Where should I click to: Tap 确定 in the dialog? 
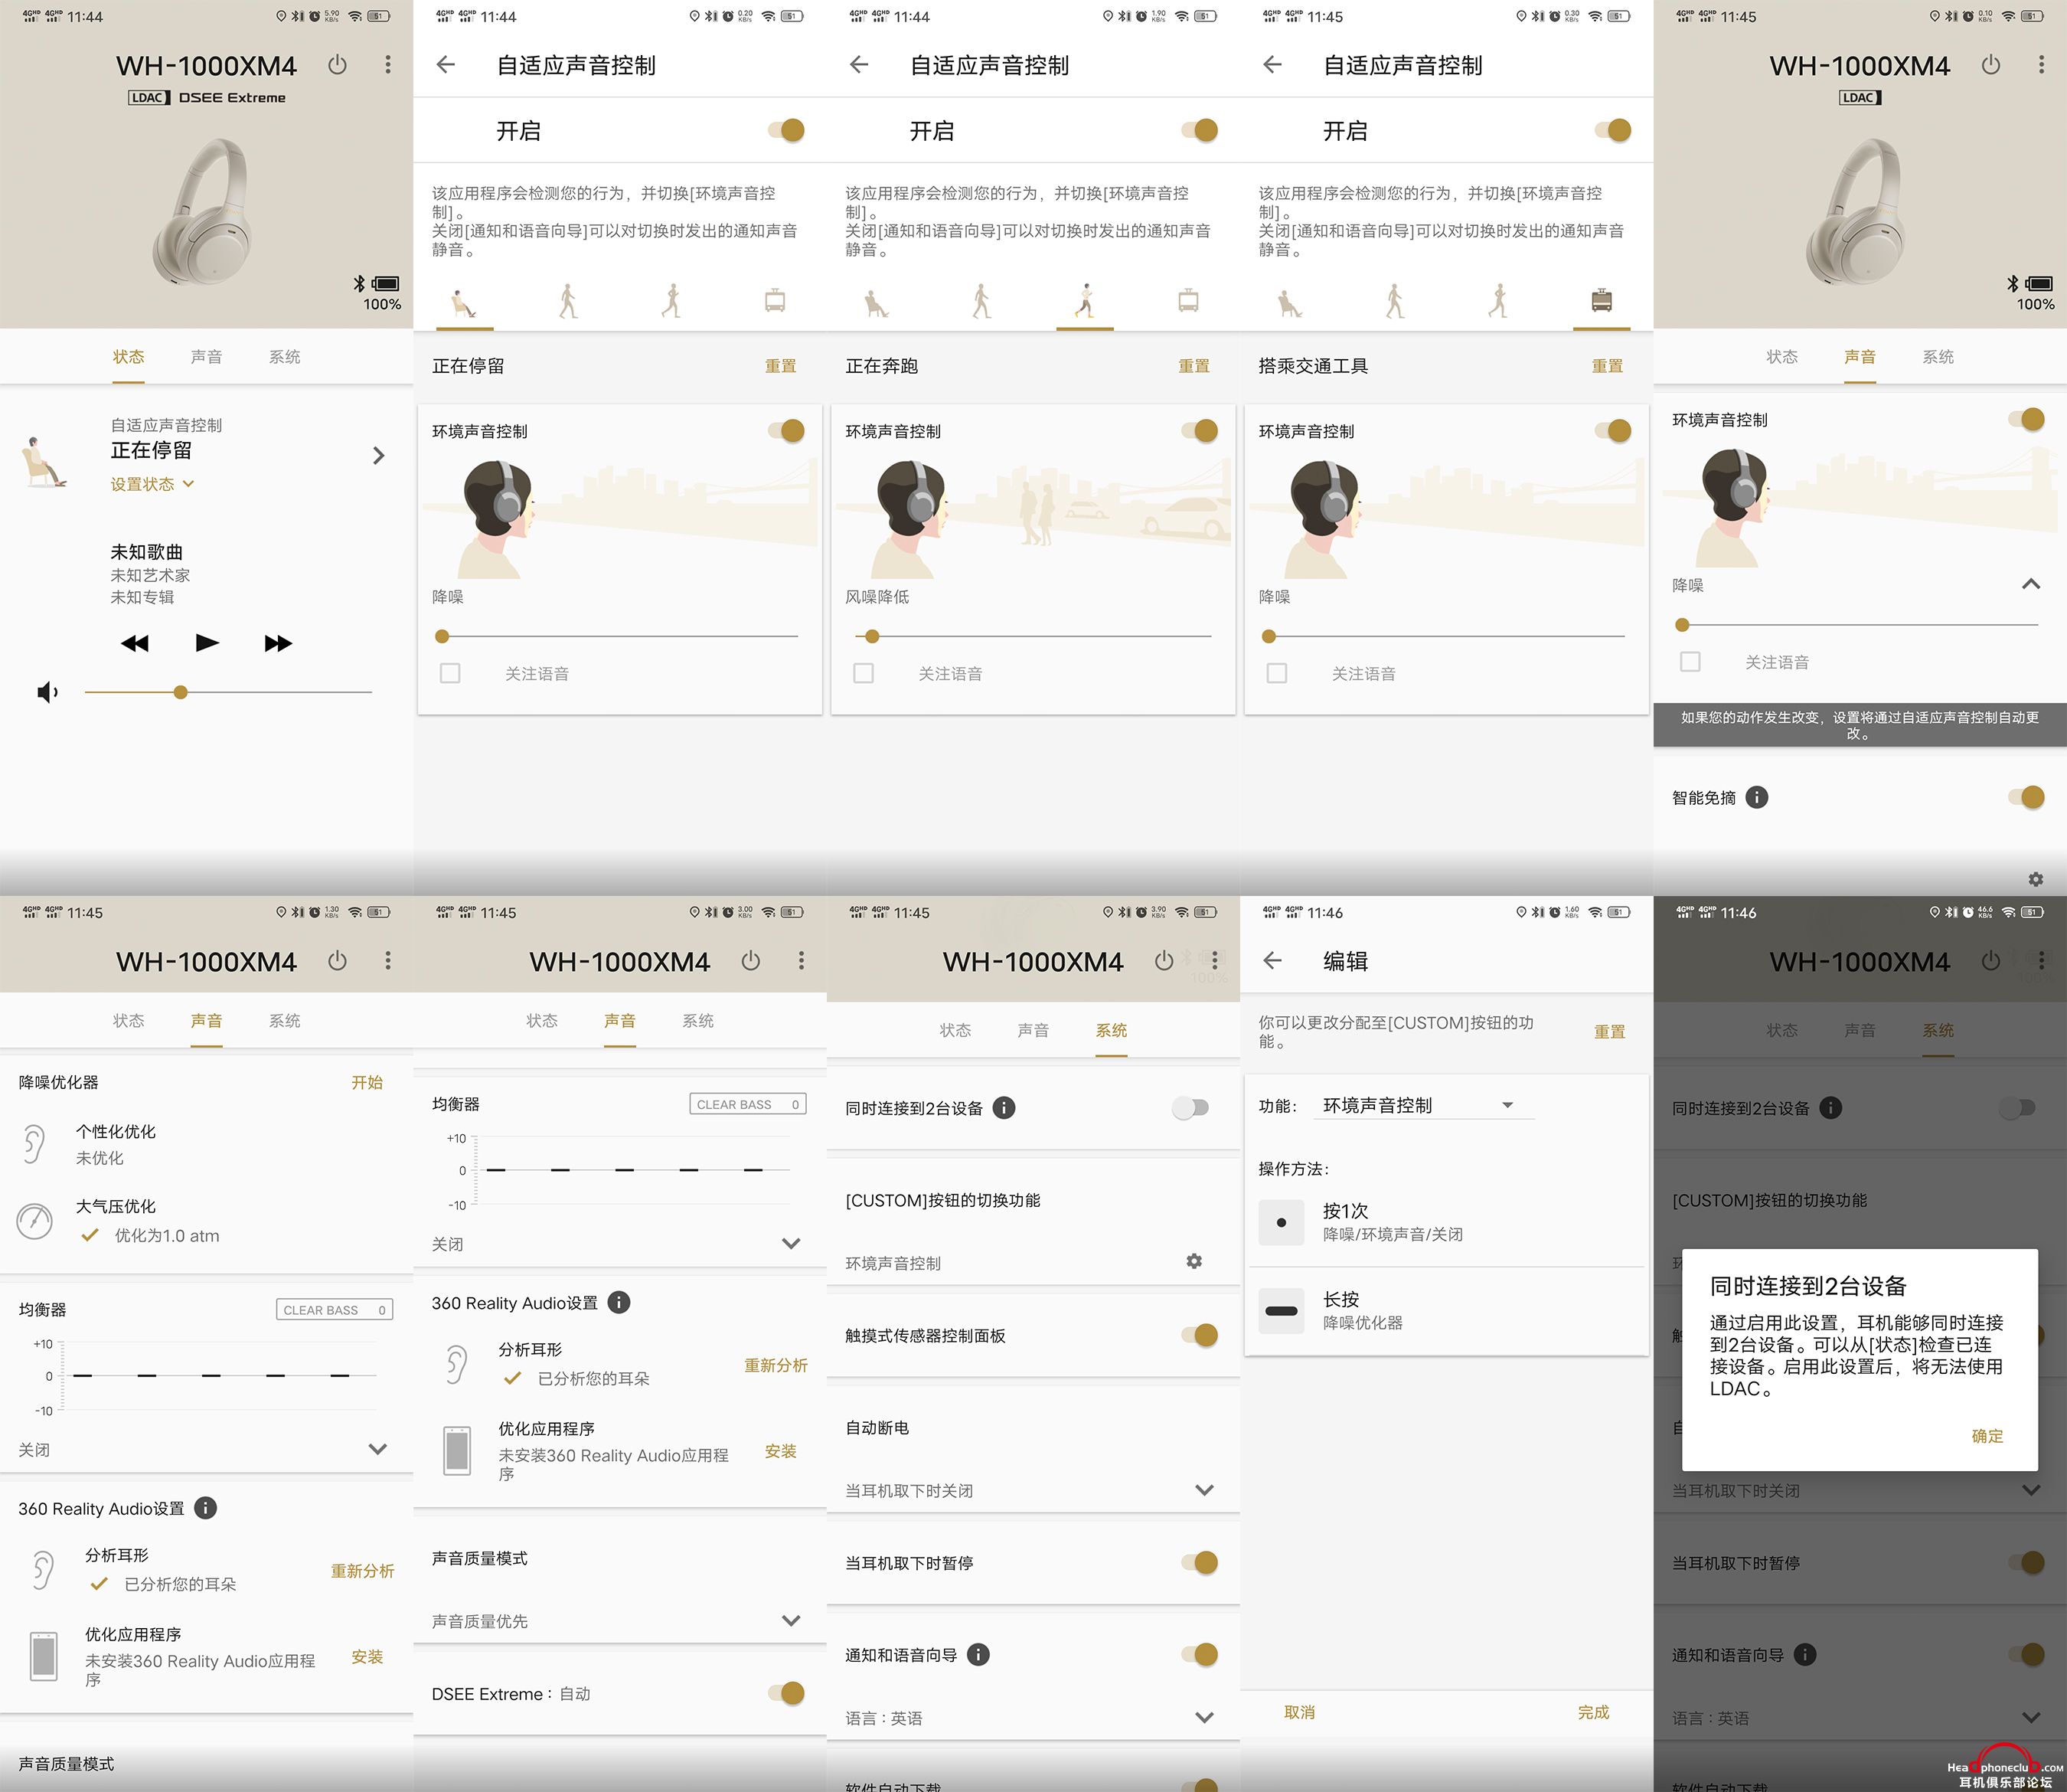click(x=1987, y=1436)
